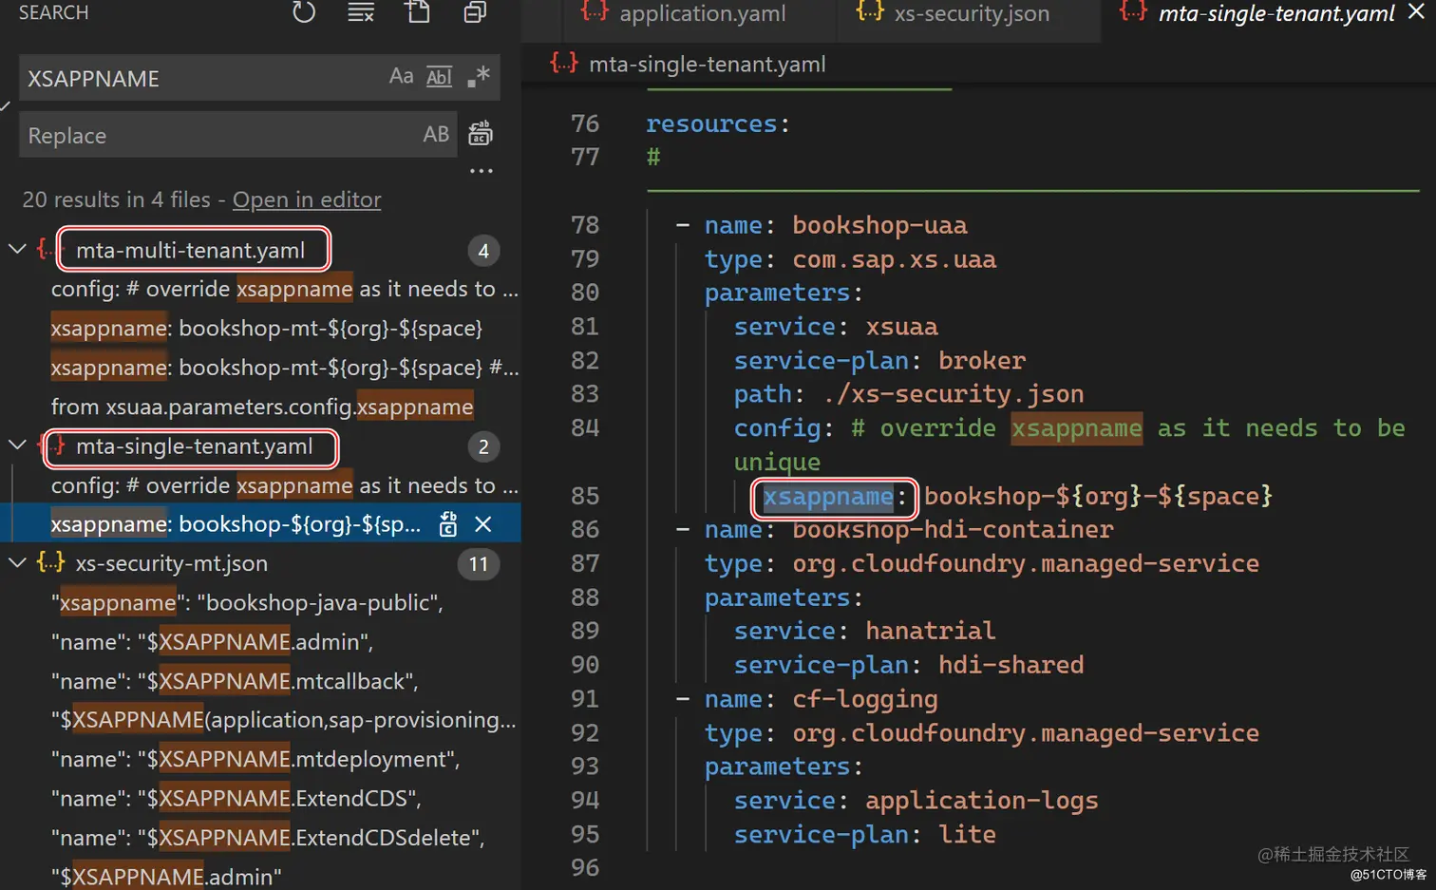Image resolution: width=1436 pixels, height=890 pixels.
Task: Click the Replace All icon
Action: [481, 133]
